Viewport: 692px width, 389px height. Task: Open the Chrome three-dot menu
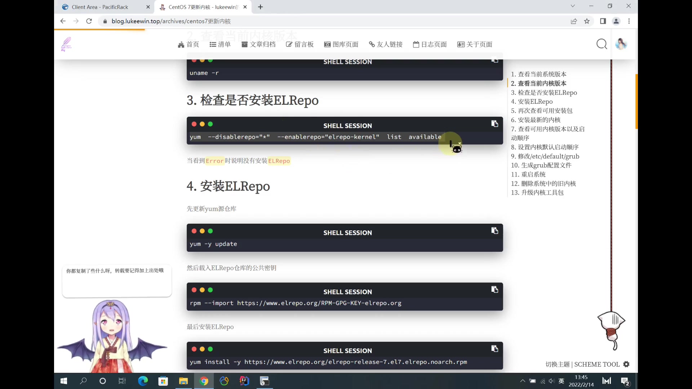coord(629,21)
